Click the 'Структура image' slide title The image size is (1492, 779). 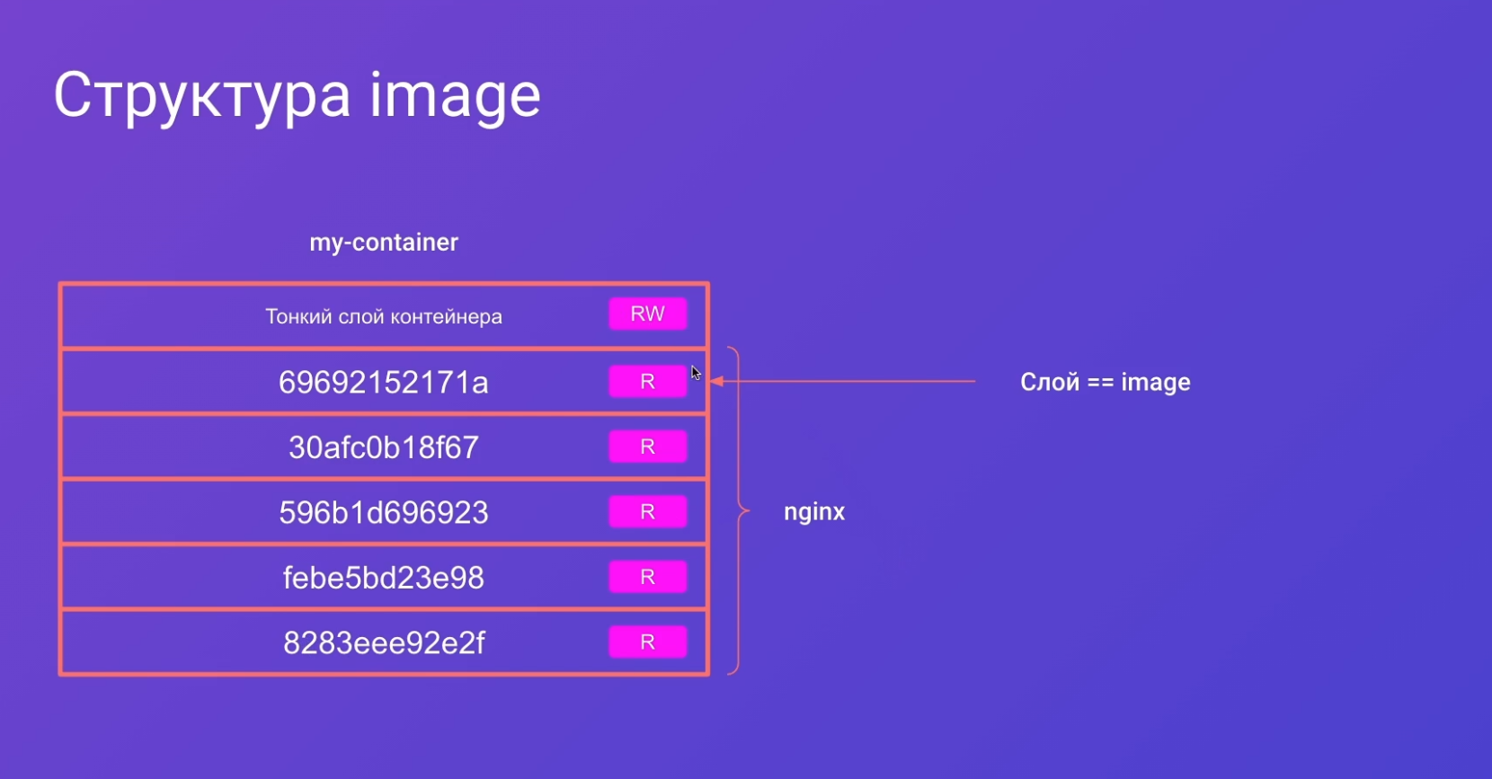click(297, 96)
